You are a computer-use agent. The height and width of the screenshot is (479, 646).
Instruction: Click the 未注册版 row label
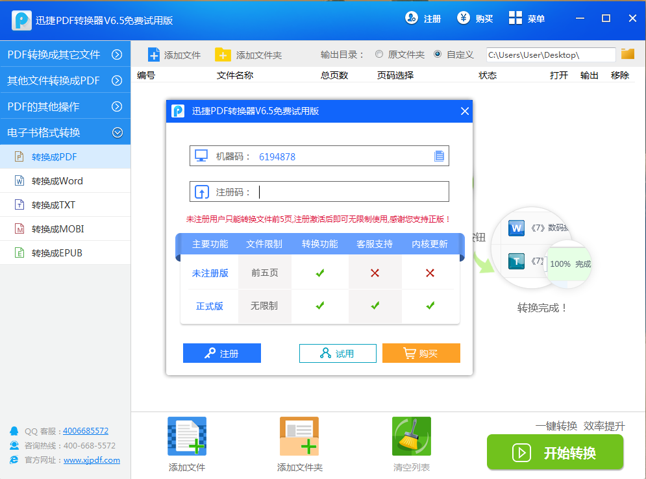[210, 273]
